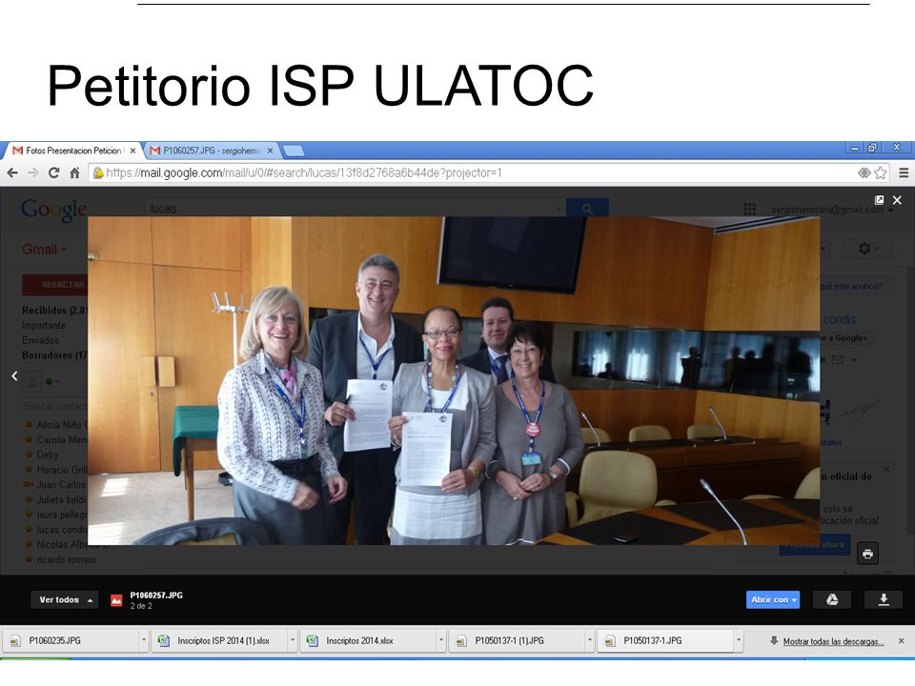Go back with the browser back arrow
This screenshot has width=915, height=686.
point(12,172)
